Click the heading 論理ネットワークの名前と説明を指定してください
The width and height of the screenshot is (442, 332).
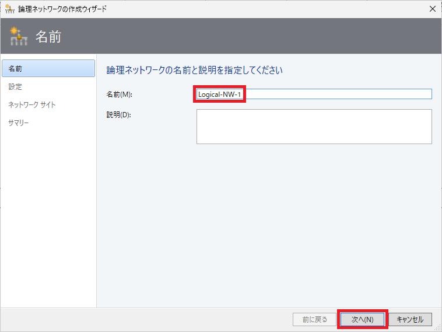[195, 70]
